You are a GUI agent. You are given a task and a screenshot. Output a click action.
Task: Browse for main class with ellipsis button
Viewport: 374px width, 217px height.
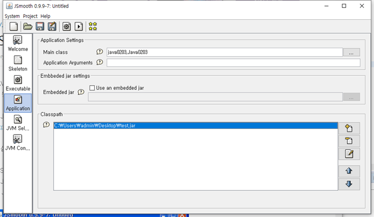[x=351, y=52]
